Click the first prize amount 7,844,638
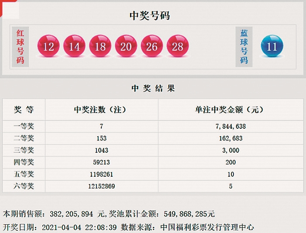Image resolution: width=306 pixels, height=233 pixels. [x=231, y=126]
